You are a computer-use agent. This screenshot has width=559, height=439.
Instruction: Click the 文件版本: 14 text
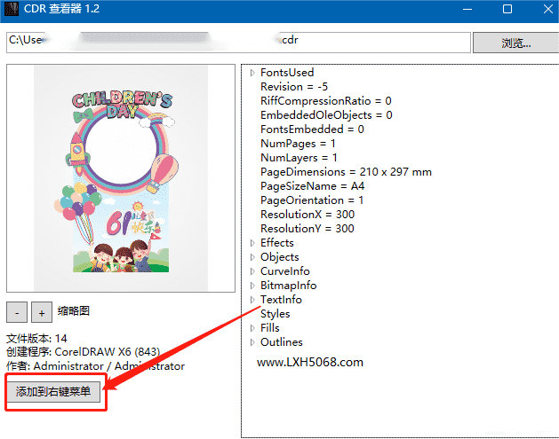pos(36,338)
